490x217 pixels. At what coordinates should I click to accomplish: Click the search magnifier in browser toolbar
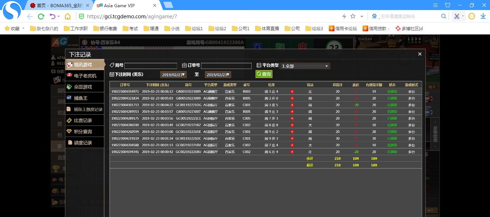444,16
